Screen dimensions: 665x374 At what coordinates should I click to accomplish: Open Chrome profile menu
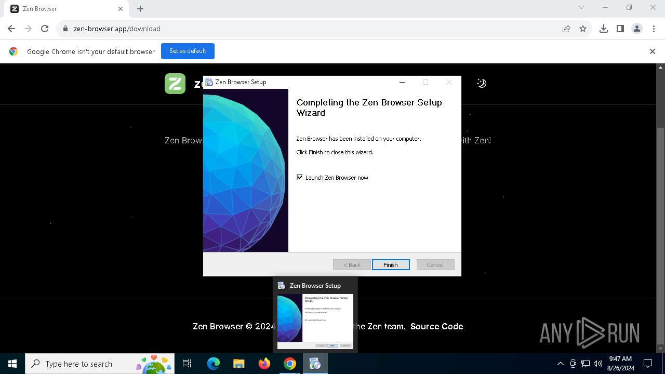pos(637,29)
